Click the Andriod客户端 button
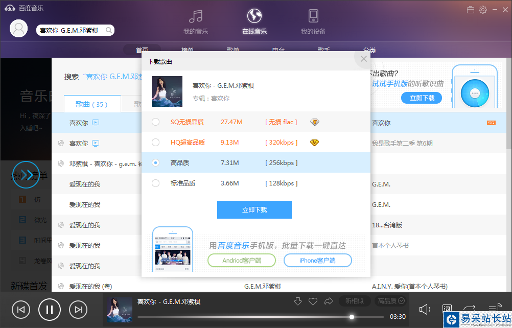512x328 pixels. [x=242, y=261]
